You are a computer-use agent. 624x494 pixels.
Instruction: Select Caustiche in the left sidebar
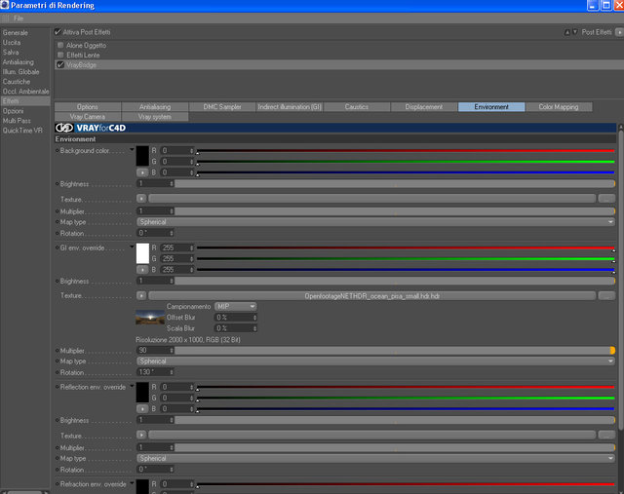point(17,82)
